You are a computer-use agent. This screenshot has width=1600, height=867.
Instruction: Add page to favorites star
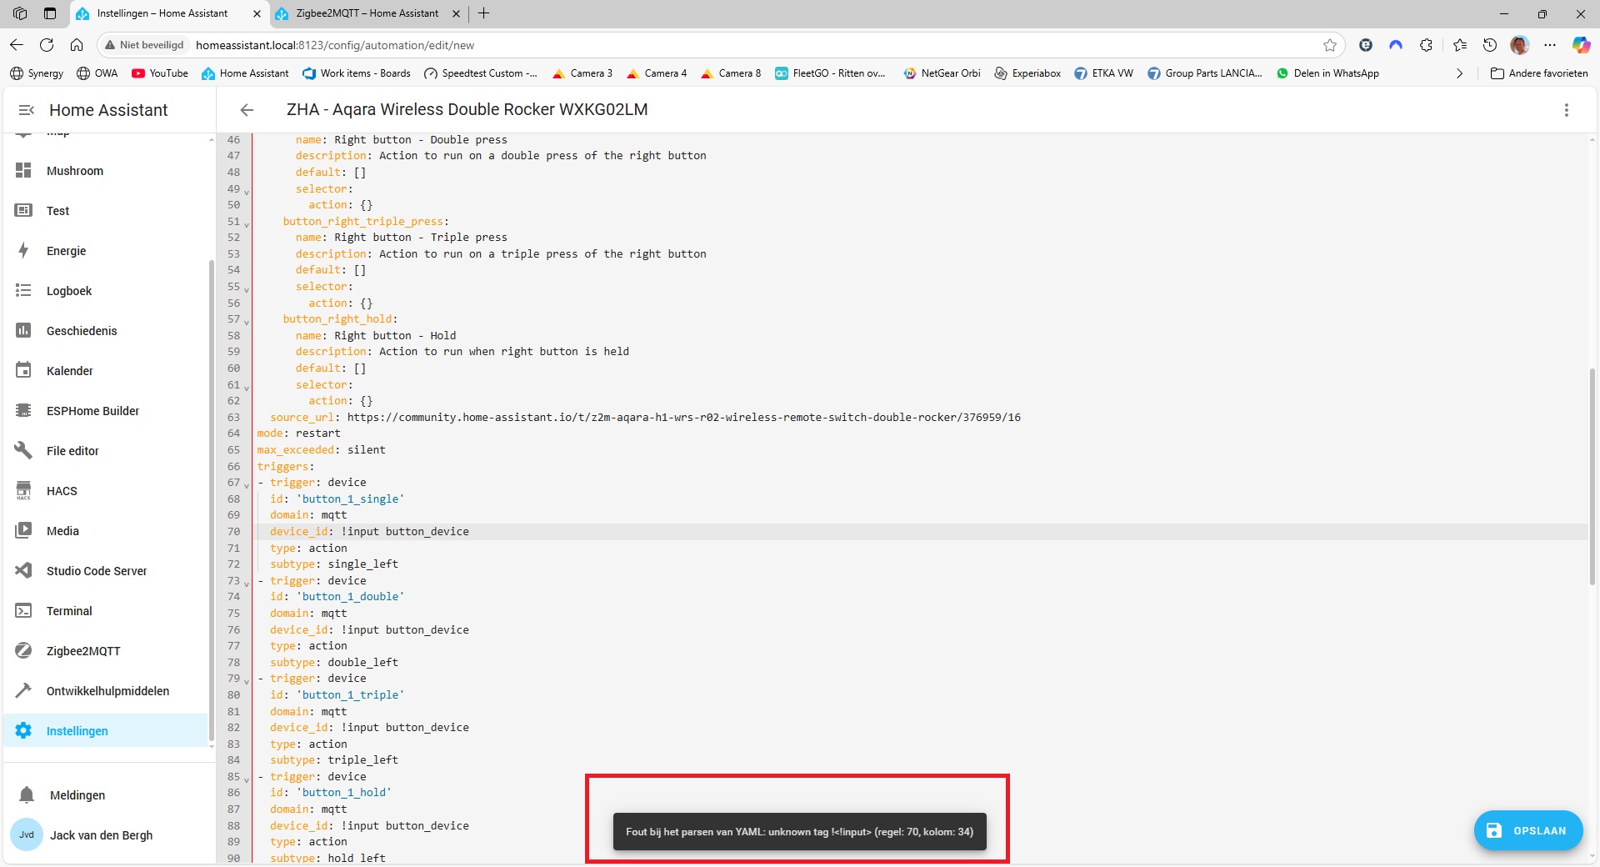click(x=1330, y=45)
